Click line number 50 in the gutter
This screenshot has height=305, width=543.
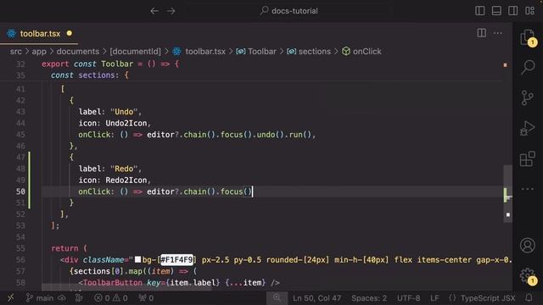click(20, 191)
